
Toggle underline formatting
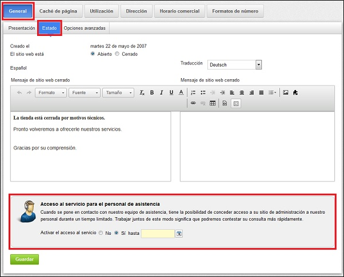tap(171, 92)
